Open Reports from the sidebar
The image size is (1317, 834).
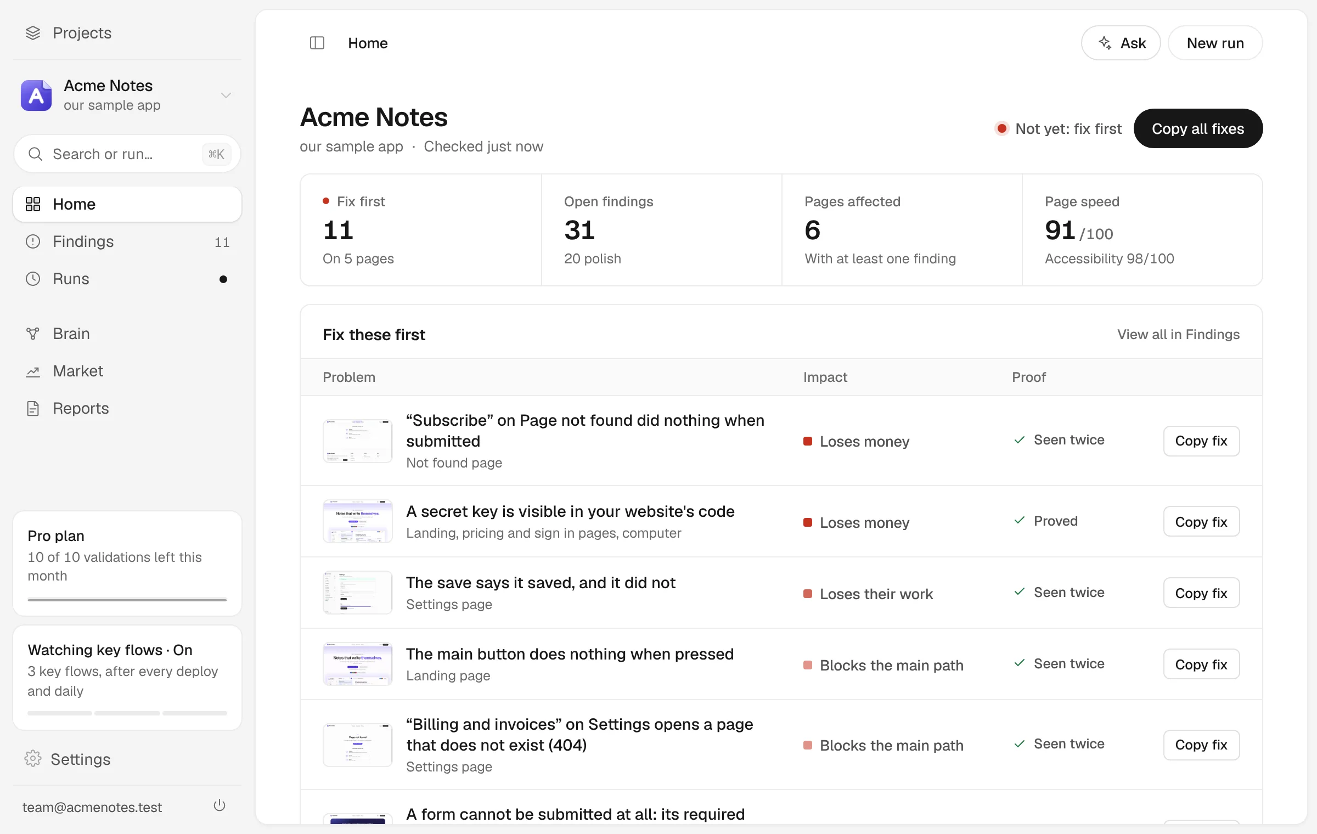pos(127,408)
